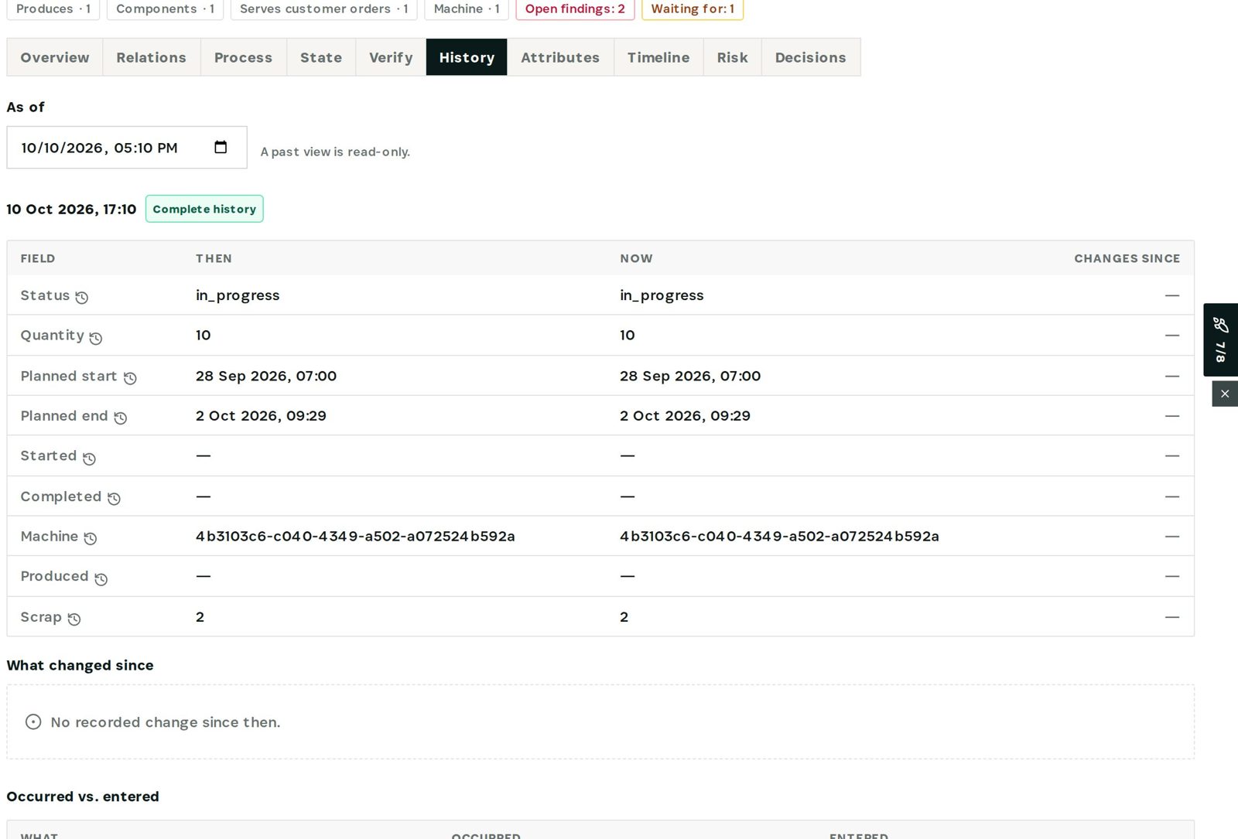Open the Attributes tab
Screen dimensions: 1238x839
tap(560, 57)
